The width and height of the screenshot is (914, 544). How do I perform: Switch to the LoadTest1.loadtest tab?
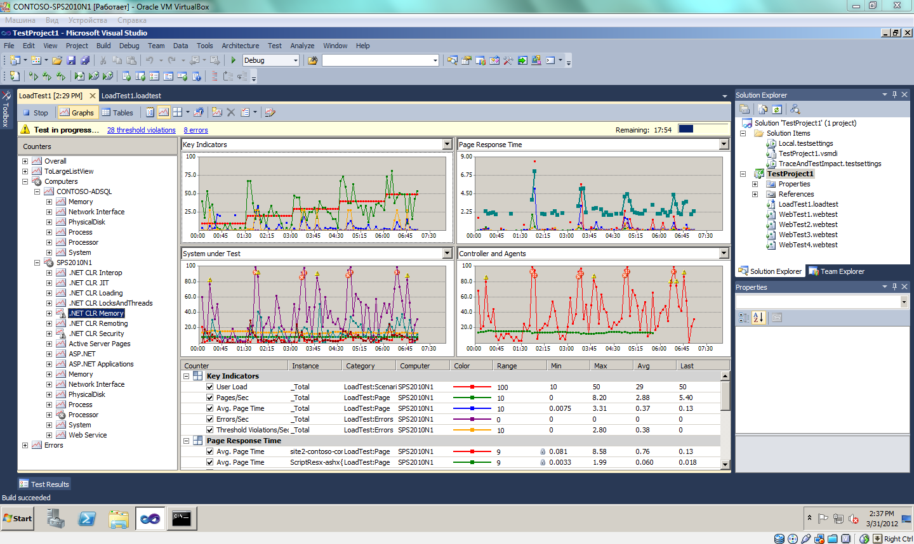coord(131,96)
